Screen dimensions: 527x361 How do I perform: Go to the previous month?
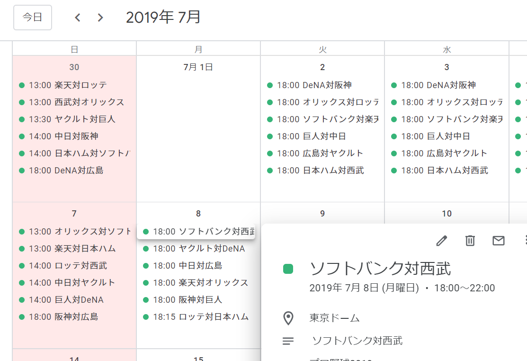point(78,18)
